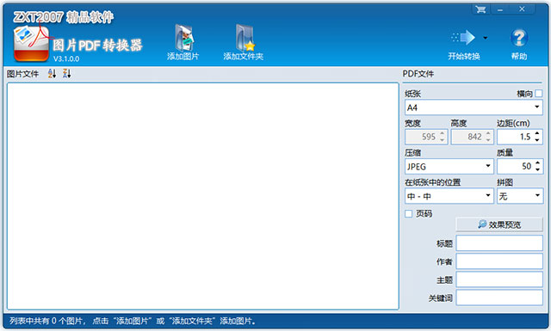Click the shopping cart icon in title bar
Screen dimensions: 551x331
click(x=480, y=9)
